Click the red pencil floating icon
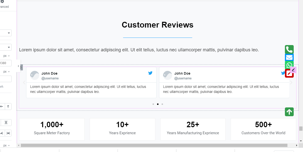This screenshot has width=303, height=152. pyautogui.click(x=289, y=74)
